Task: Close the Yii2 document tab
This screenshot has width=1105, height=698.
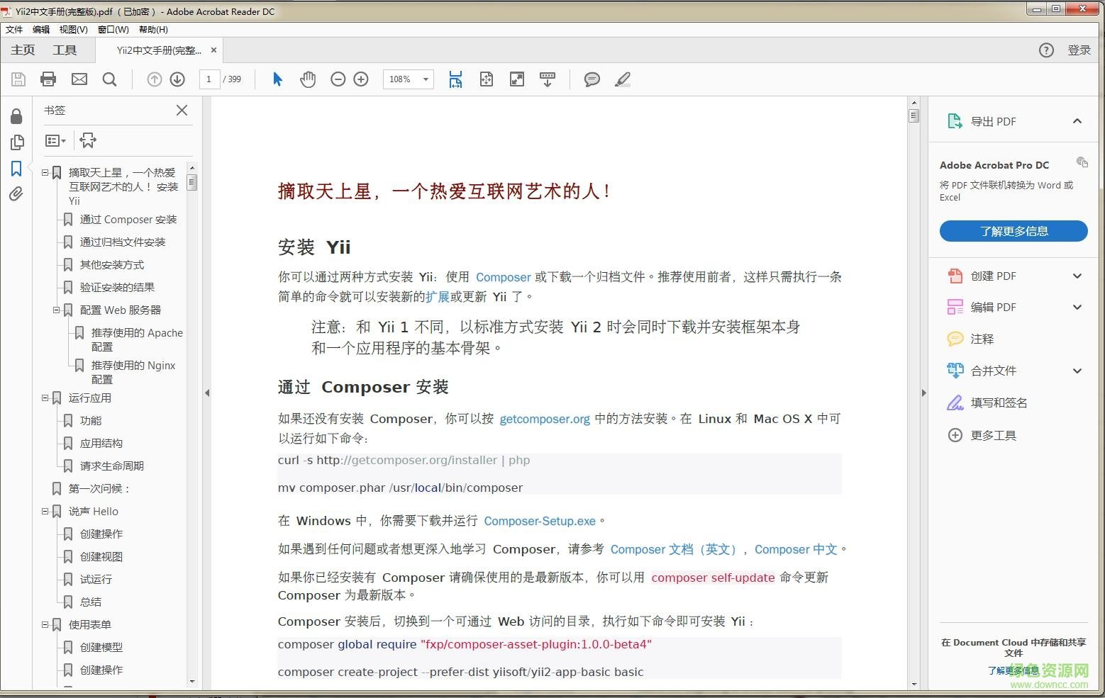Action: (213, 50)
